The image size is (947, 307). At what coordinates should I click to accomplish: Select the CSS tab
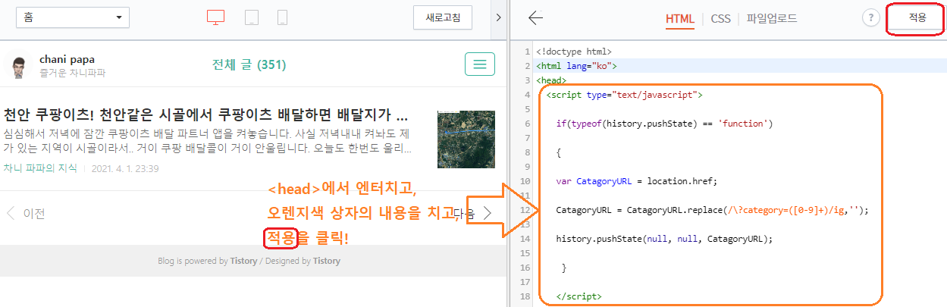[x=720, y=19]
